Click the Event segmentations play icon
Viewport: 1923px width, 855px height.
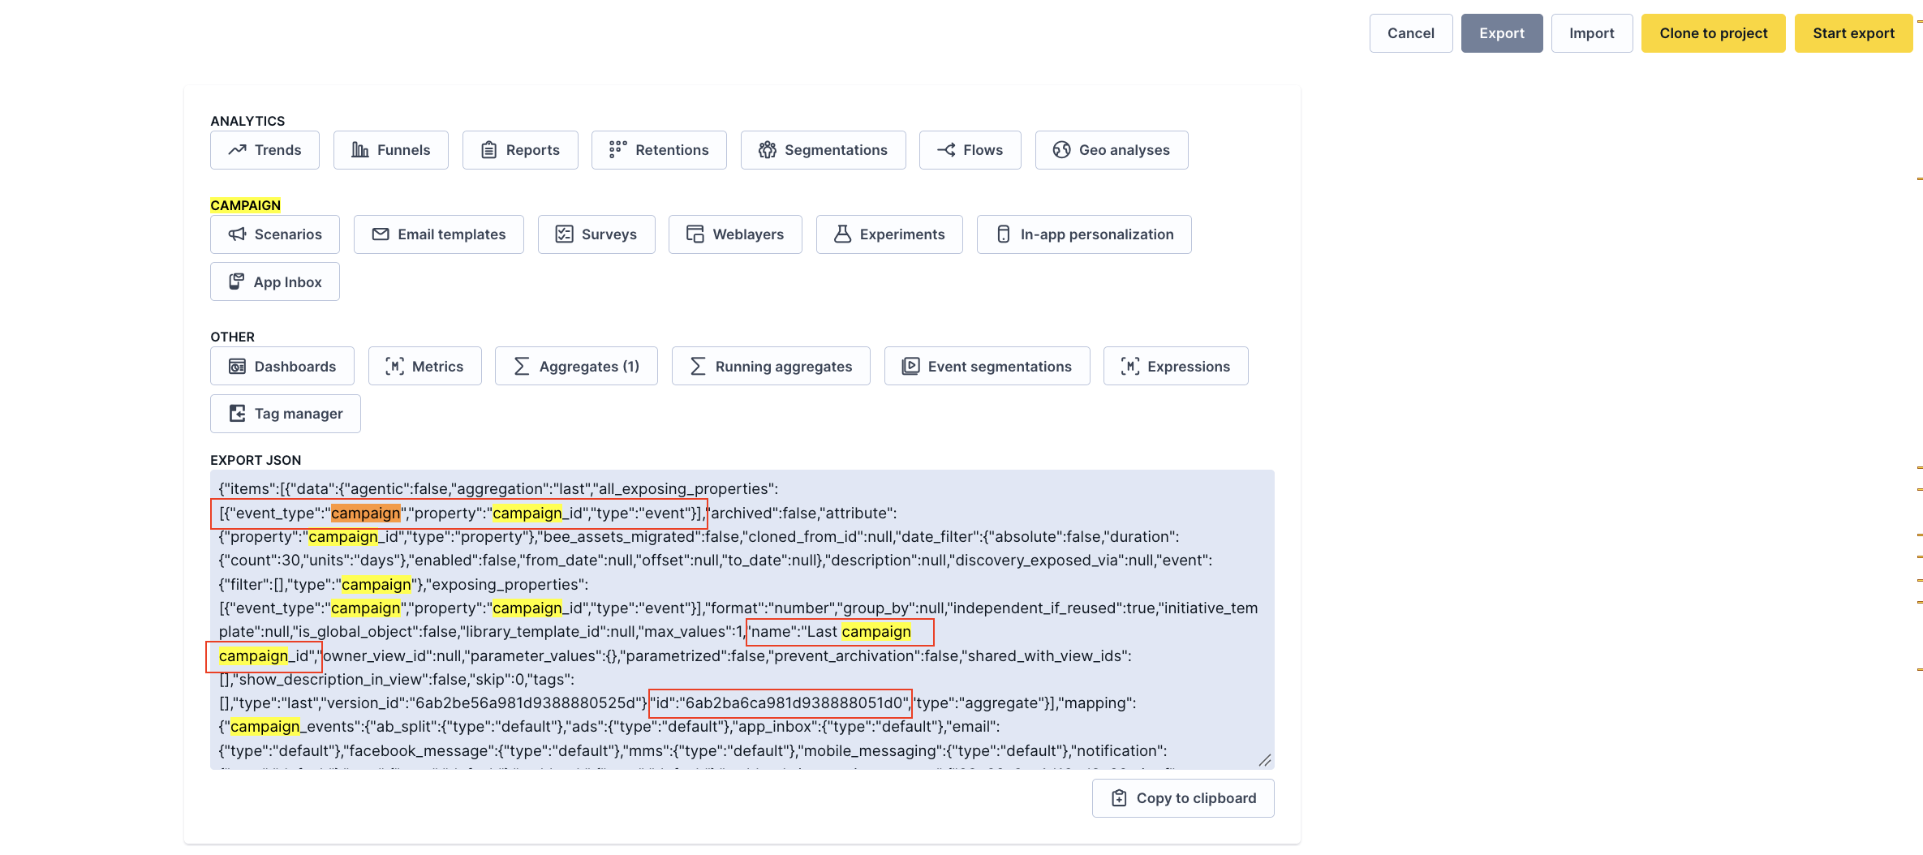tap(910, 367)
